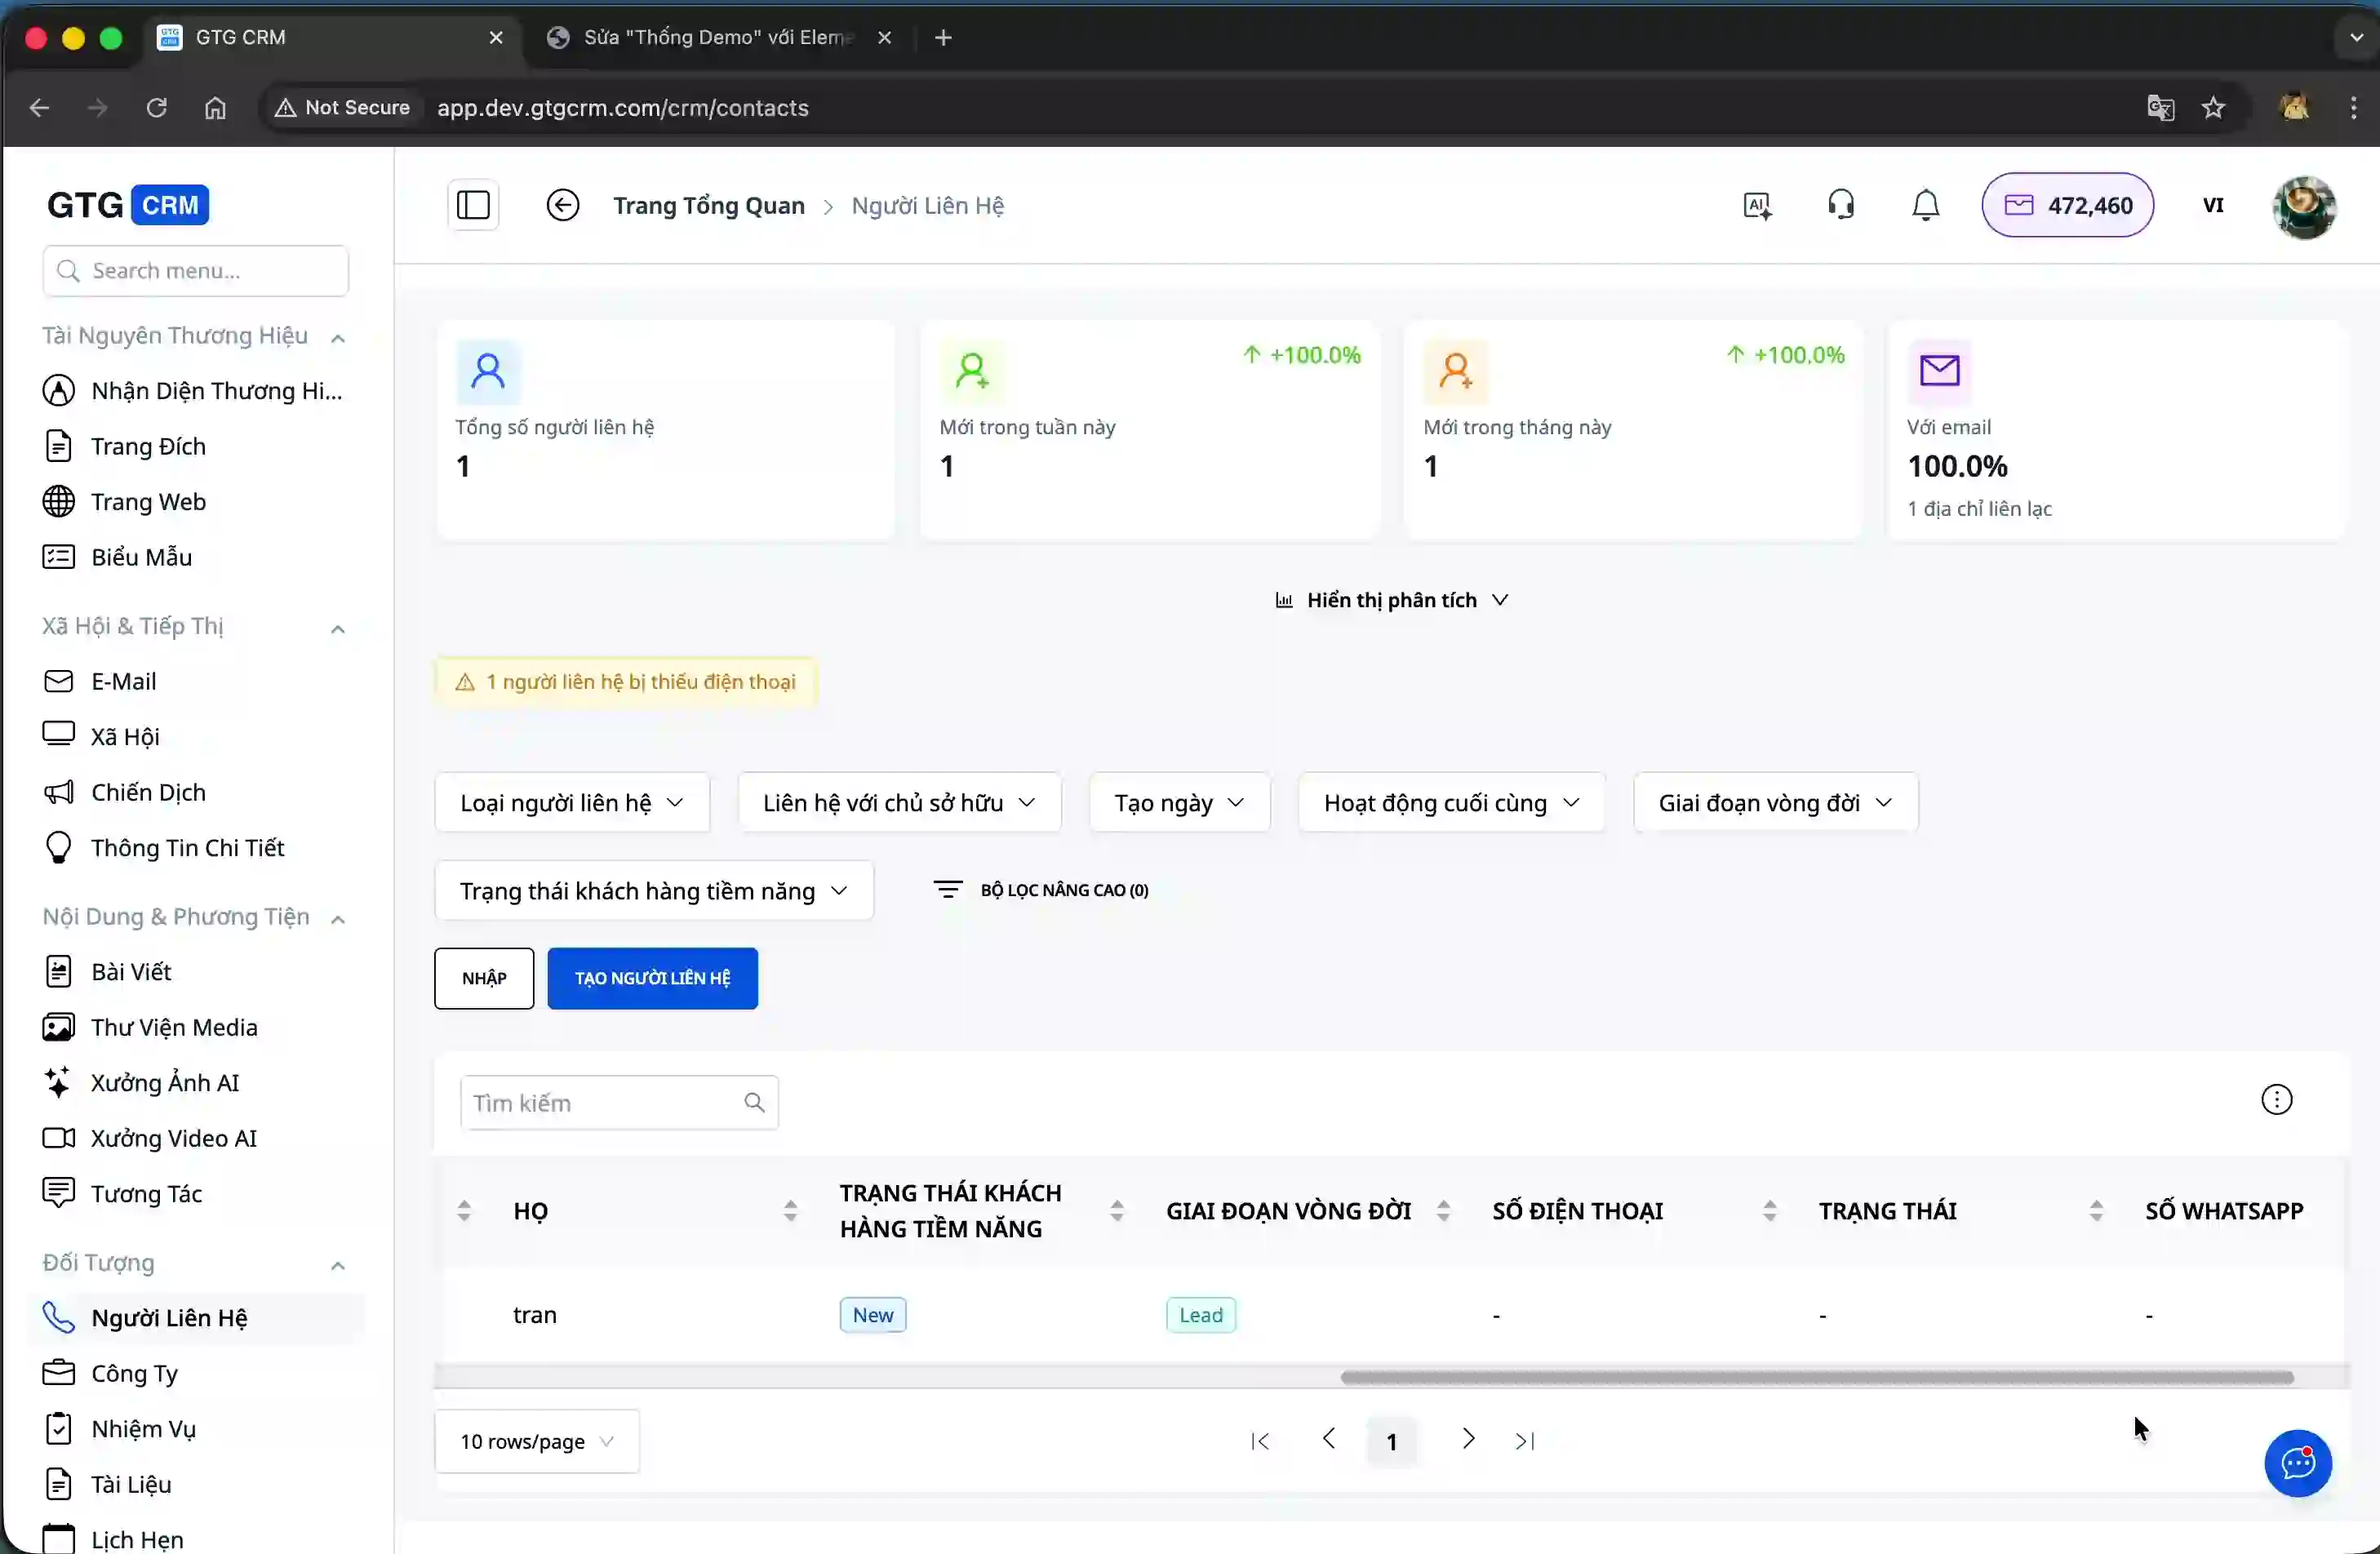
Task: Open the Giai đoạn vòng đời dropdown
Action: pos(1773,801)
